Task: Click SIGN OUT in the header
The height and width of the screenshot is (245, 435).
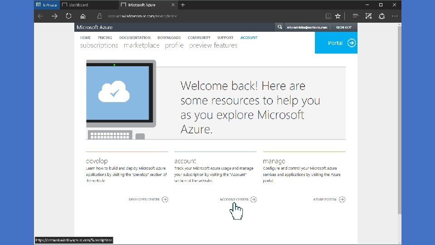Action: [344, 27]
